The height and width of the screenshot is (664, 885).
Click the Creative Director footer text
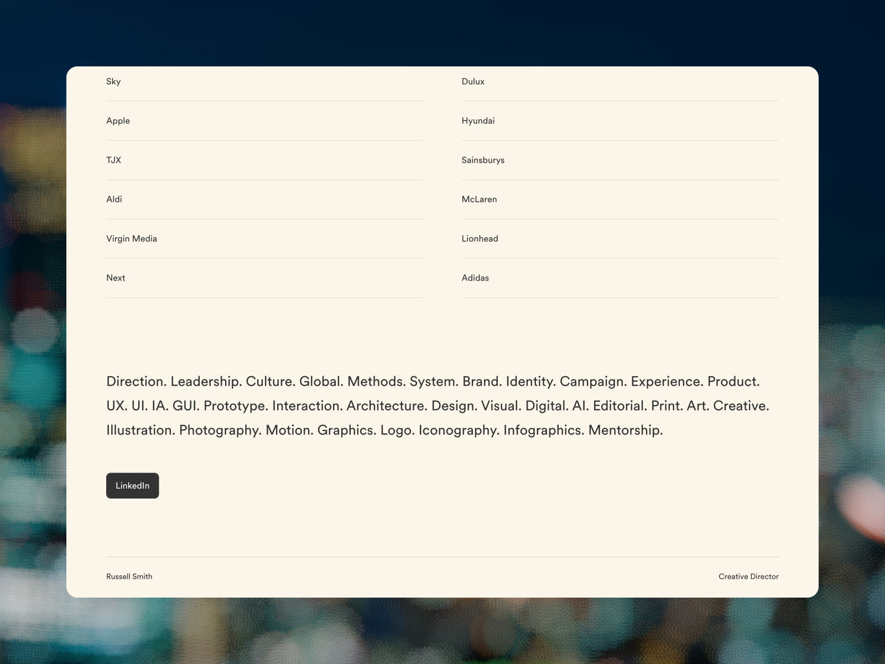748,577
